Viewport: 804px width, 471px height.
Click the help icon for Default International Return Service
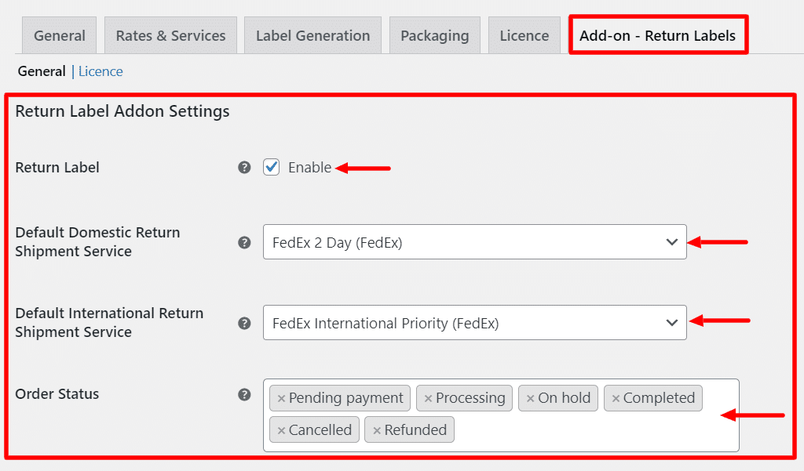click(244, 323)
